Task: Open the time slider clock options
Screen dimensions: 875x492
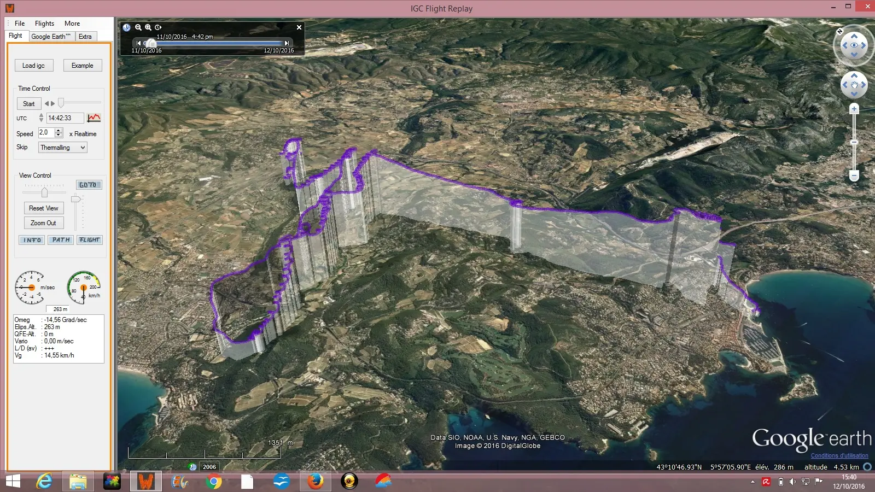Action: [x=127, y=27]
